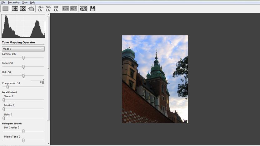Image resolution: width=260 pixels, height=146 pixels.
Task: Click the Middle local contrast slider handle
Action: (x=4, y=109)
